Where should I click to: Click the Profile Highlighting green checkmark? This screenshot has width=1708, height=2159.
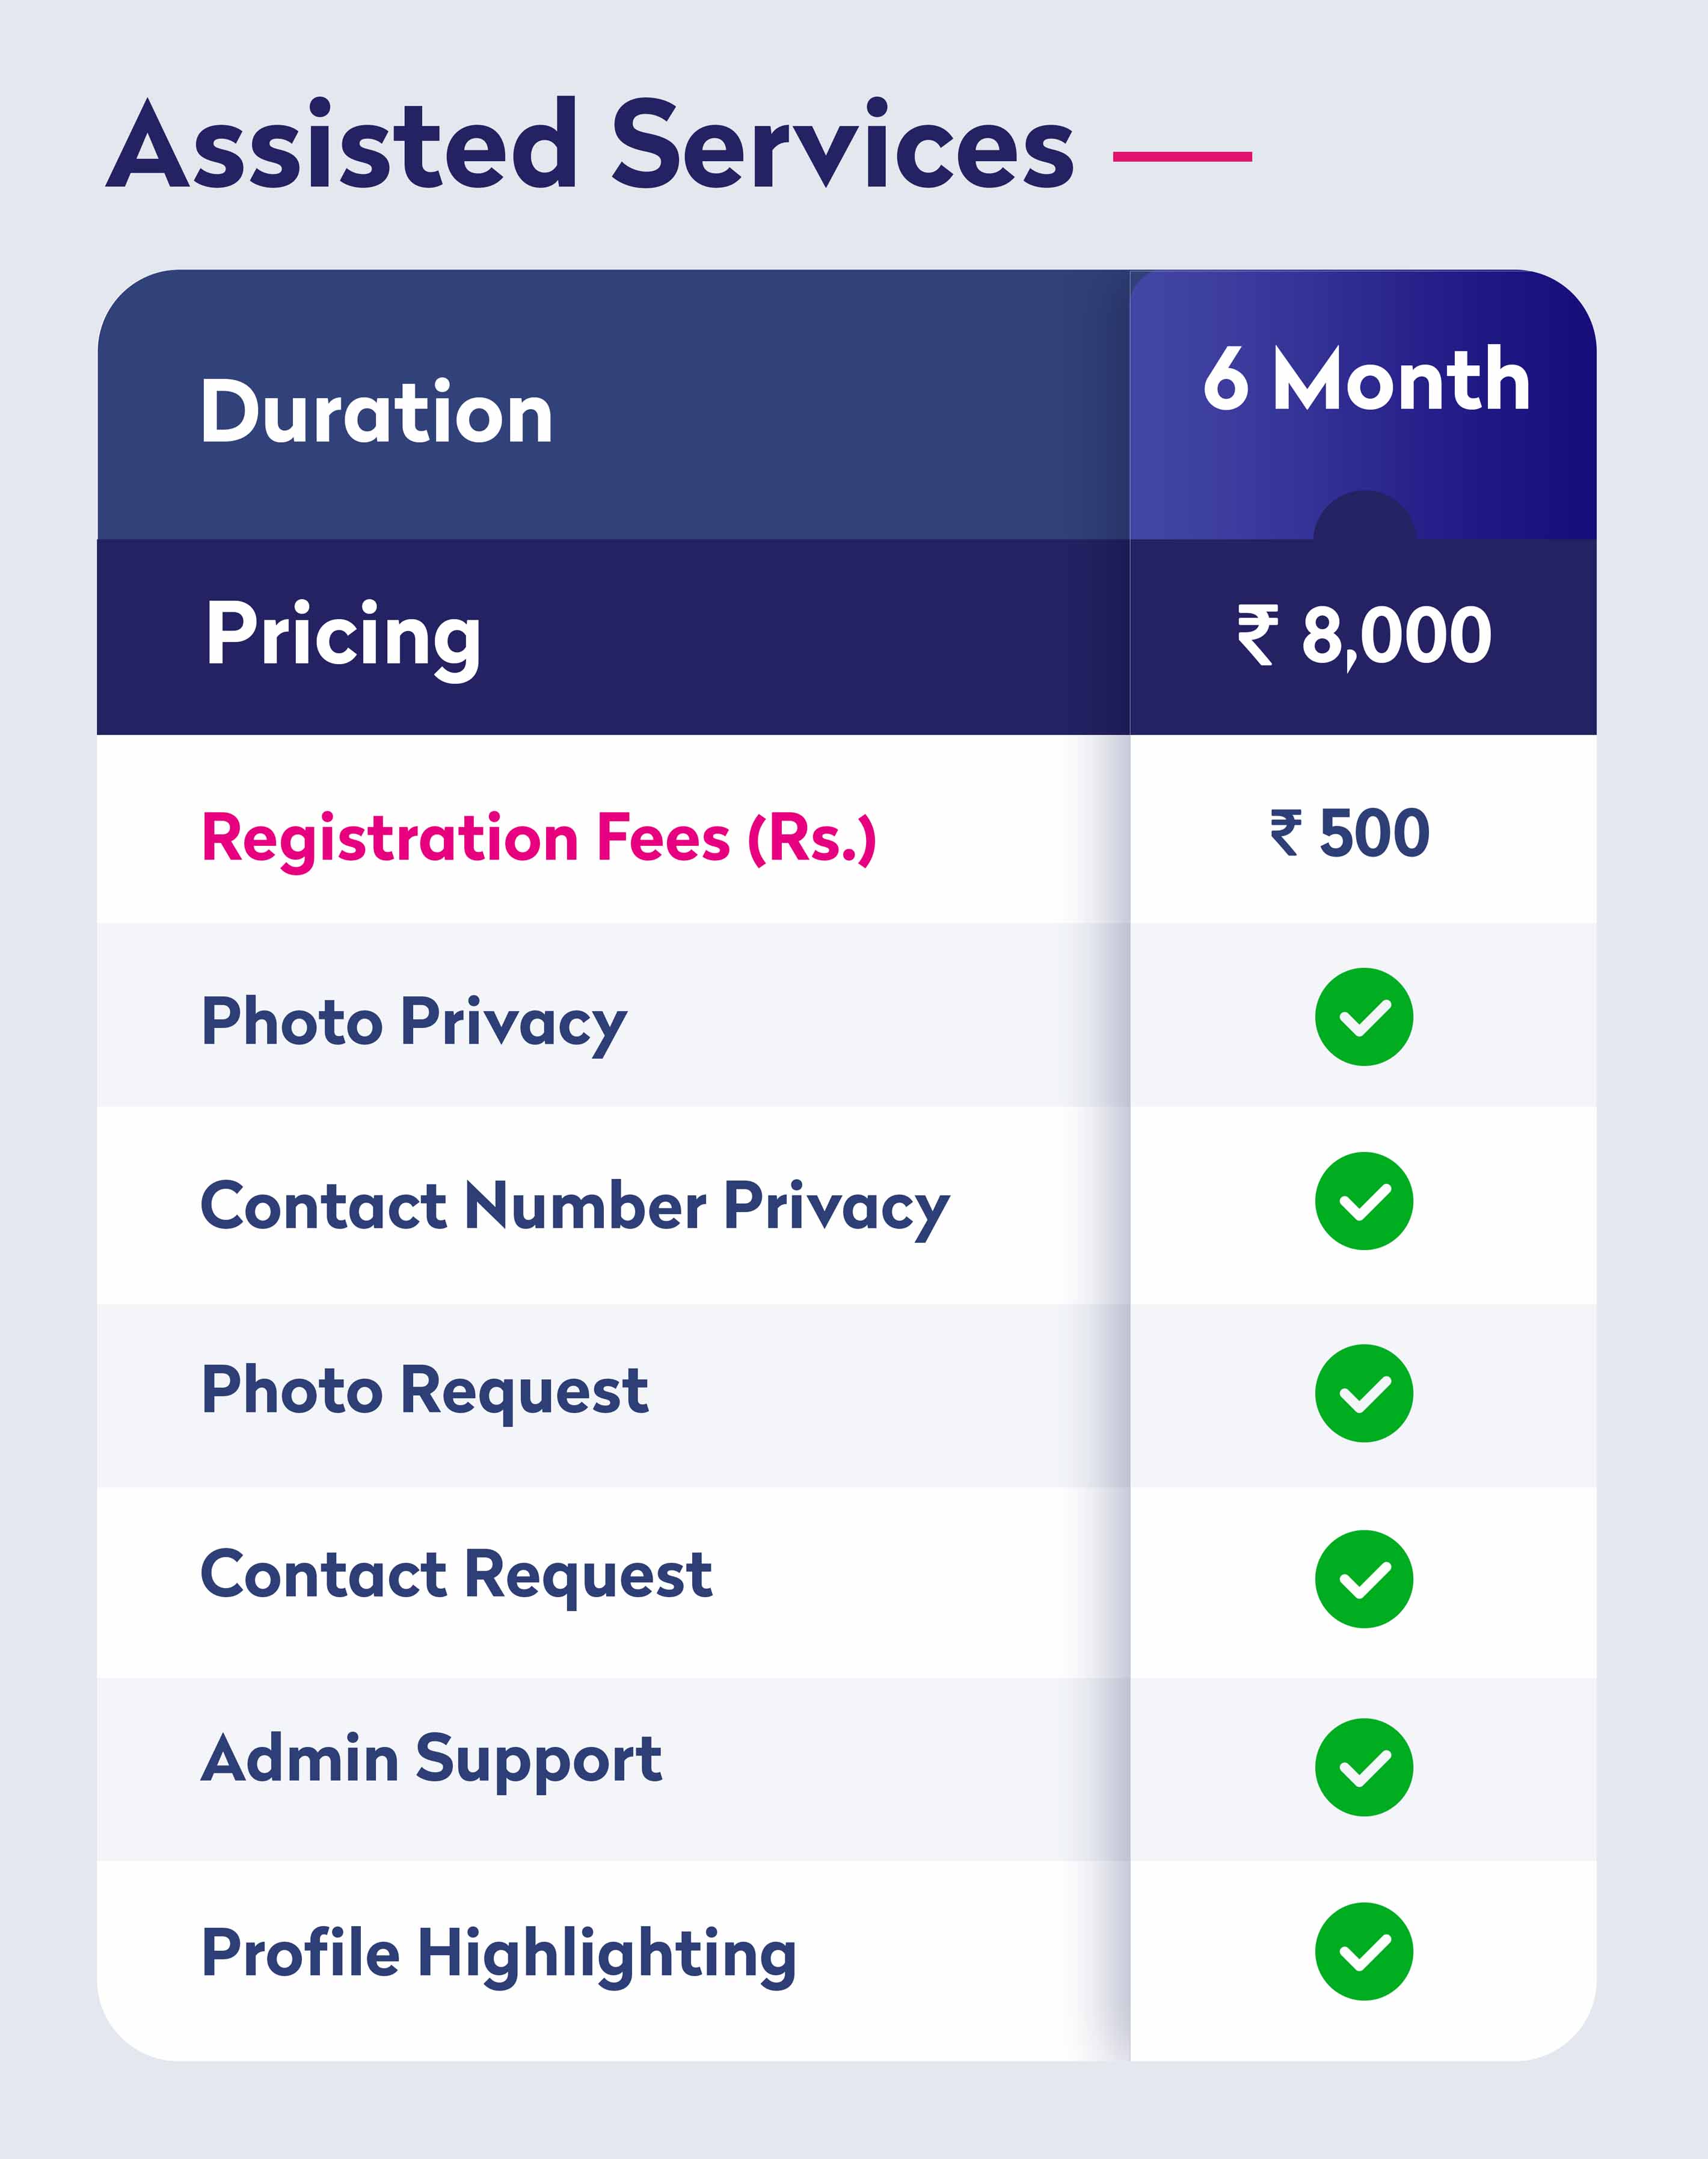coord(1363,1951)
